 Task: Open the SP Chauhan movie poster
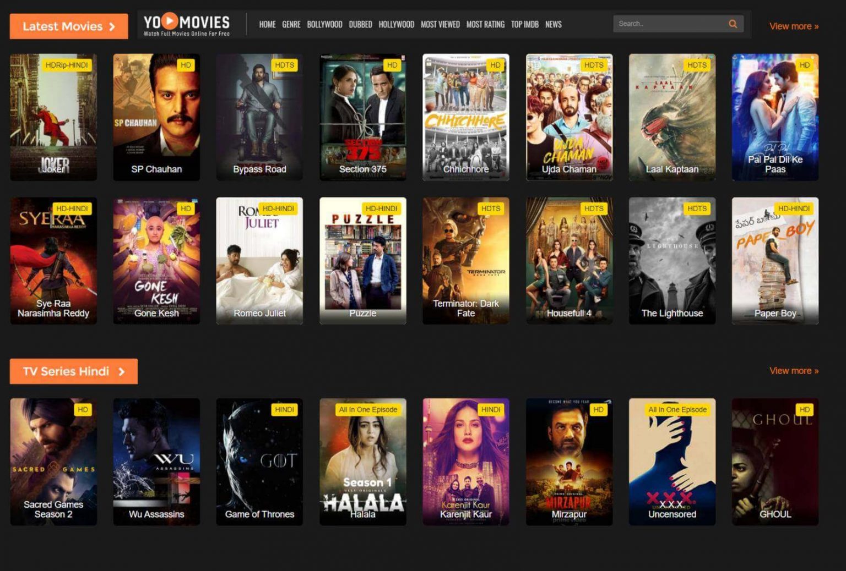point(156,117)
